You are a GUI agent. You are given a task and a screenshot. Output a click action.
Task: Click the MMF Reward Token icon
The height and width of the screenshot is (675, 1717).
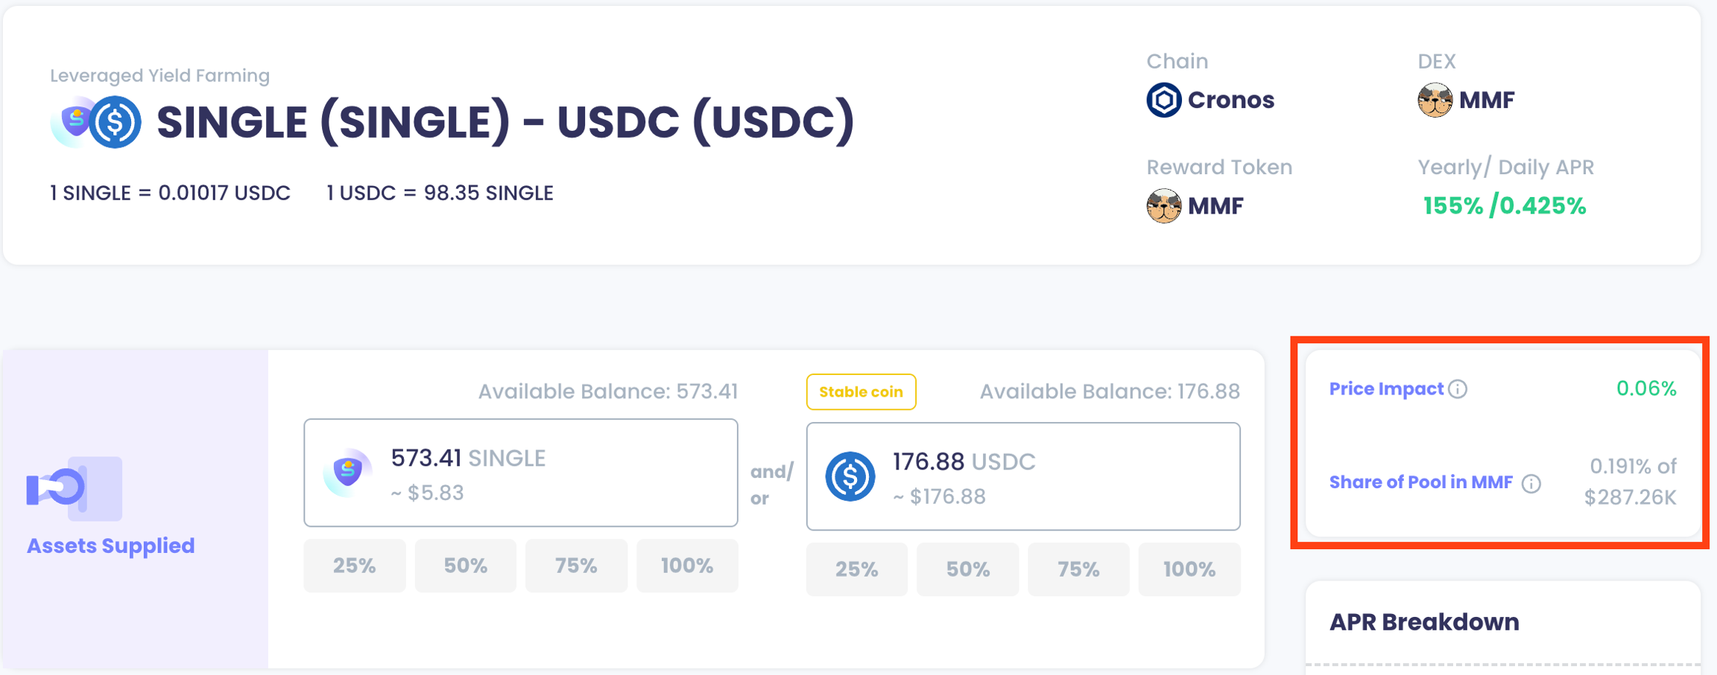click(x=1163, y=206)
